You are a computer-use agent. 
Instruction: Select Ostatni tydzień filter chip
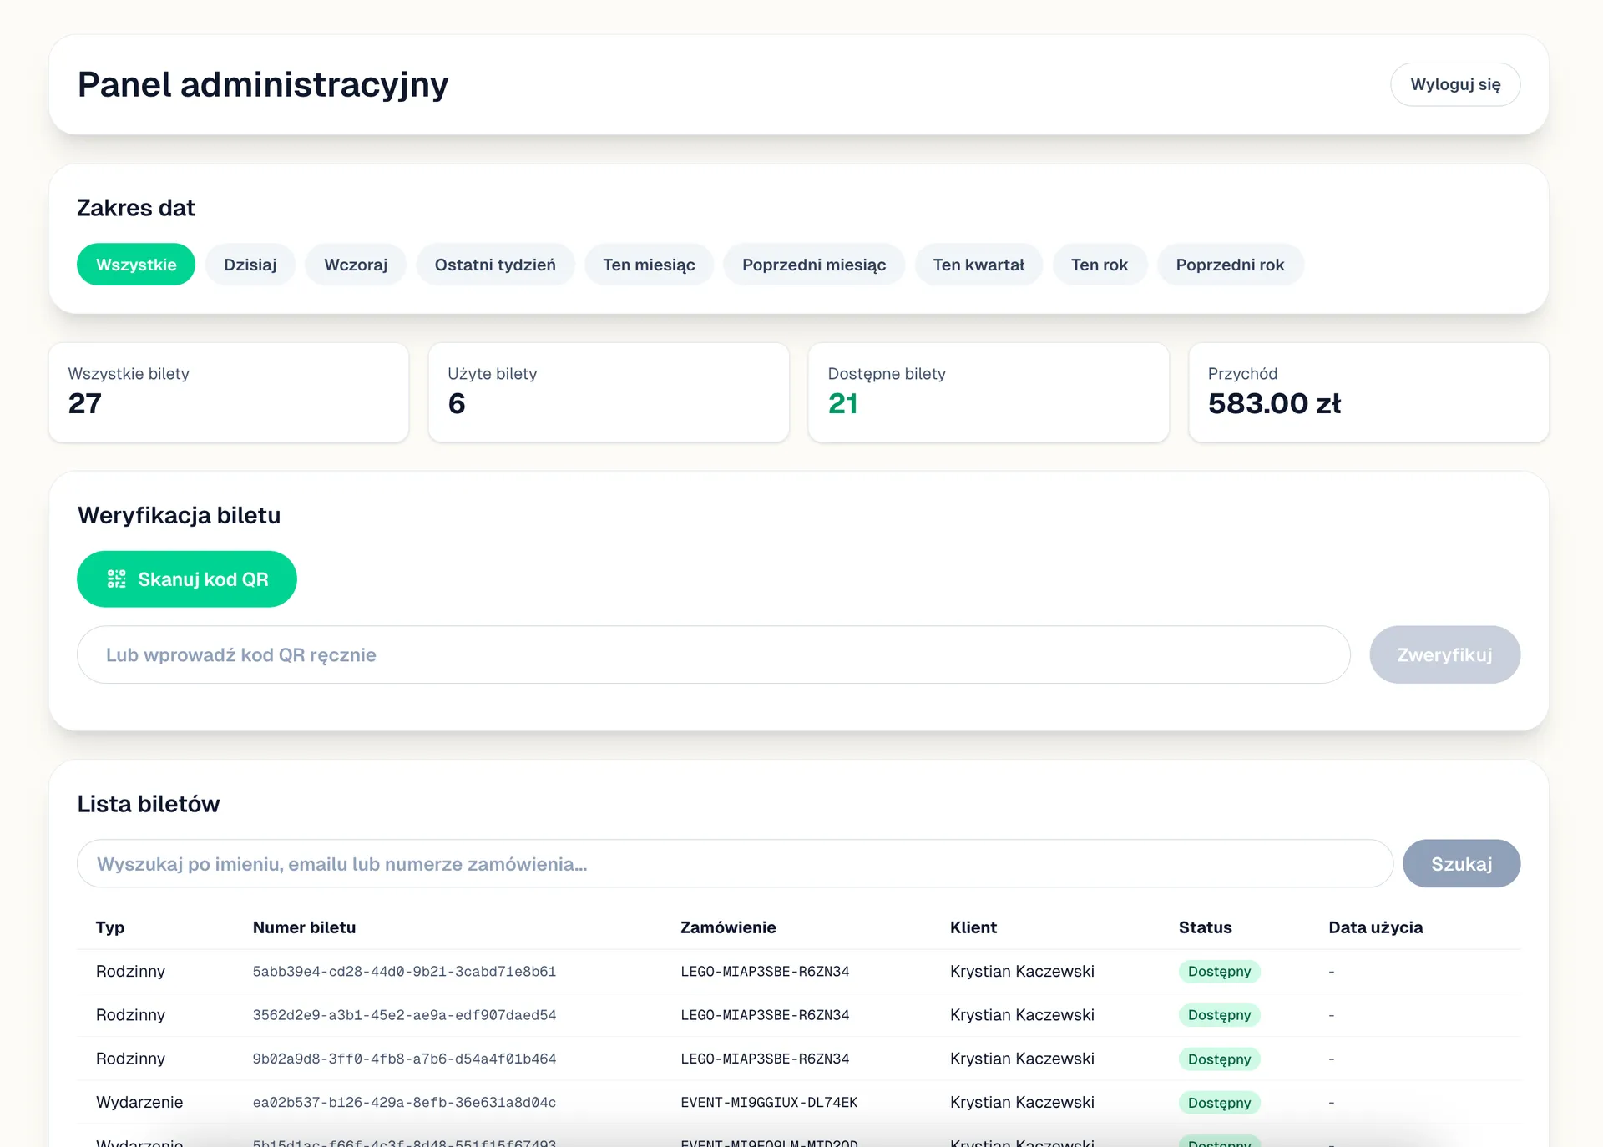coord(495,265)
